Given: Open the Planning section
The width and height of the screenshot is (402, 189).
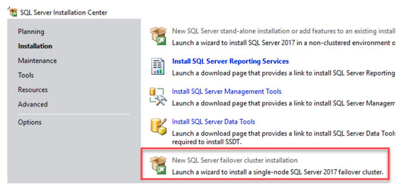Looking at the screenshot, I should coord(31,32).
